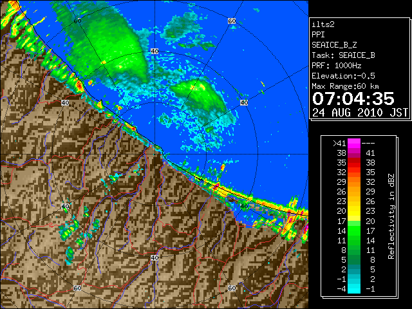Click the radar site name ilts2
Screen dimensions: 412x309
323,24
